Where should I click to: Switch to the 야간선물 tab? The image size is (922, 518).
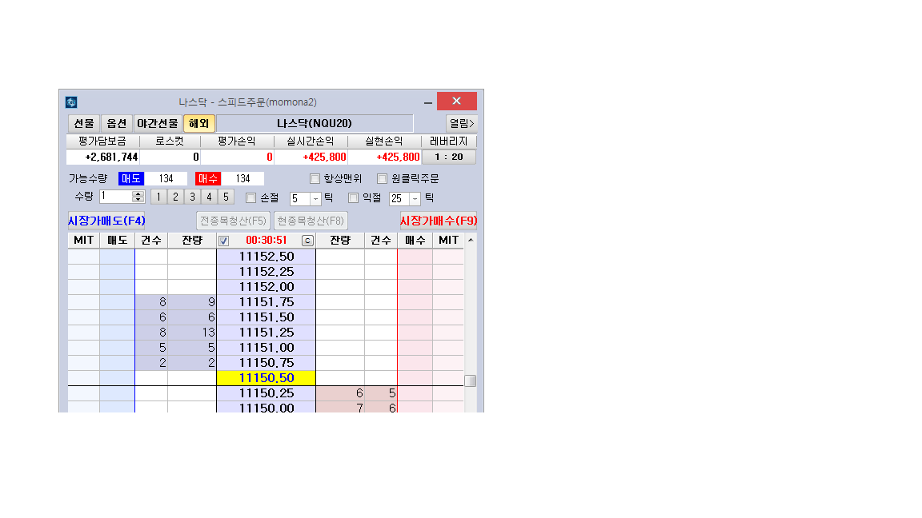tap(157, 123)
